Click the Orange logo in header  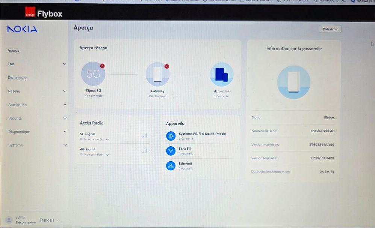pos(30,12)
